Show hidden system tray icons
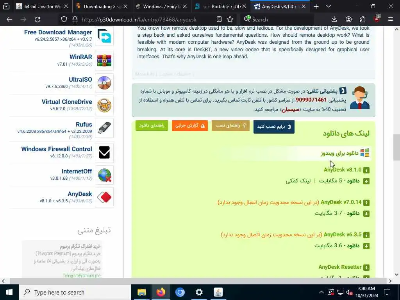400x300 pixels. coord(321,292)
